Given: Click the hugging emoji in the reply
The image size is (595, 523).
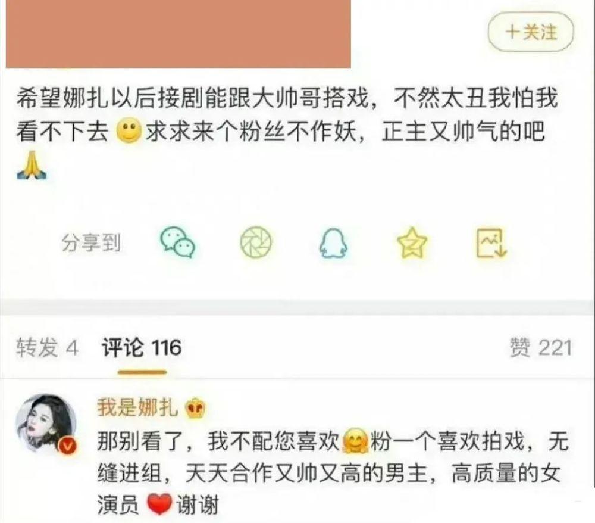Looking at the screenshot, I should (356, 441).
